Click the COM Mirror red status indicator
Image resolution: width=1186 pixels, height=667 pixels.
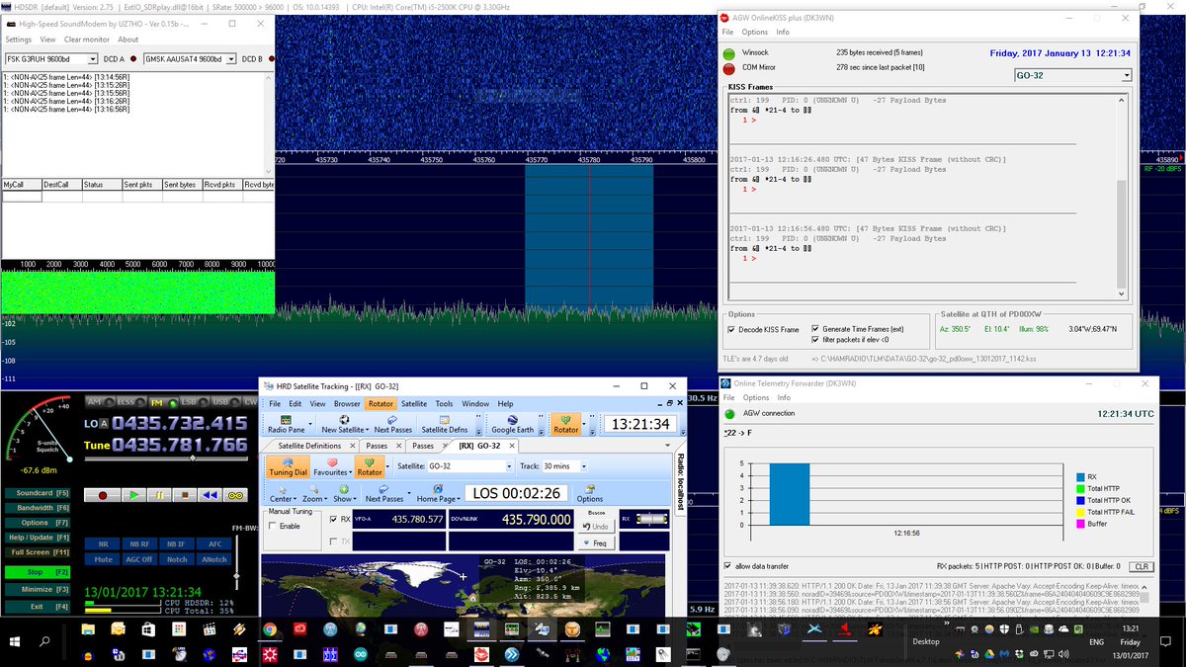pyautogui.click(x=729, y=68)
